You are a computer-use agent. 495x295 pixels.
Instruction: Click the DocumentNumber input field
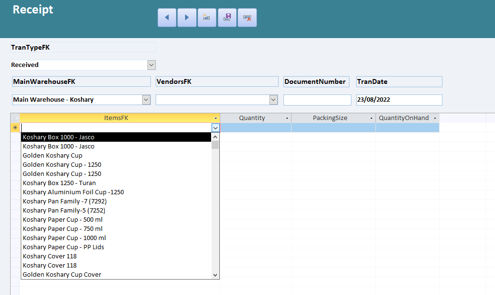coord(317,100)
